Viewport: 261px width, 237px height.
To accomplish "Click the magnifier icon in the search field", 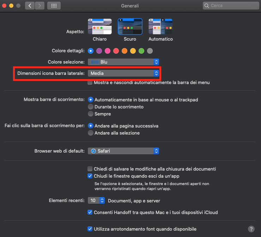I will (x=207, y=6).
